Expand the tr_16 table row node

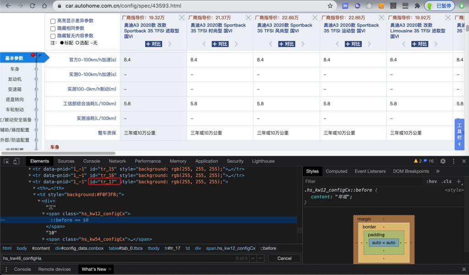pos(30,175)
